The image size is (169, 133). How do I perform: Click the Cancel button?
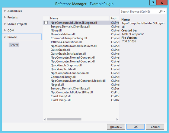(155, 127)
